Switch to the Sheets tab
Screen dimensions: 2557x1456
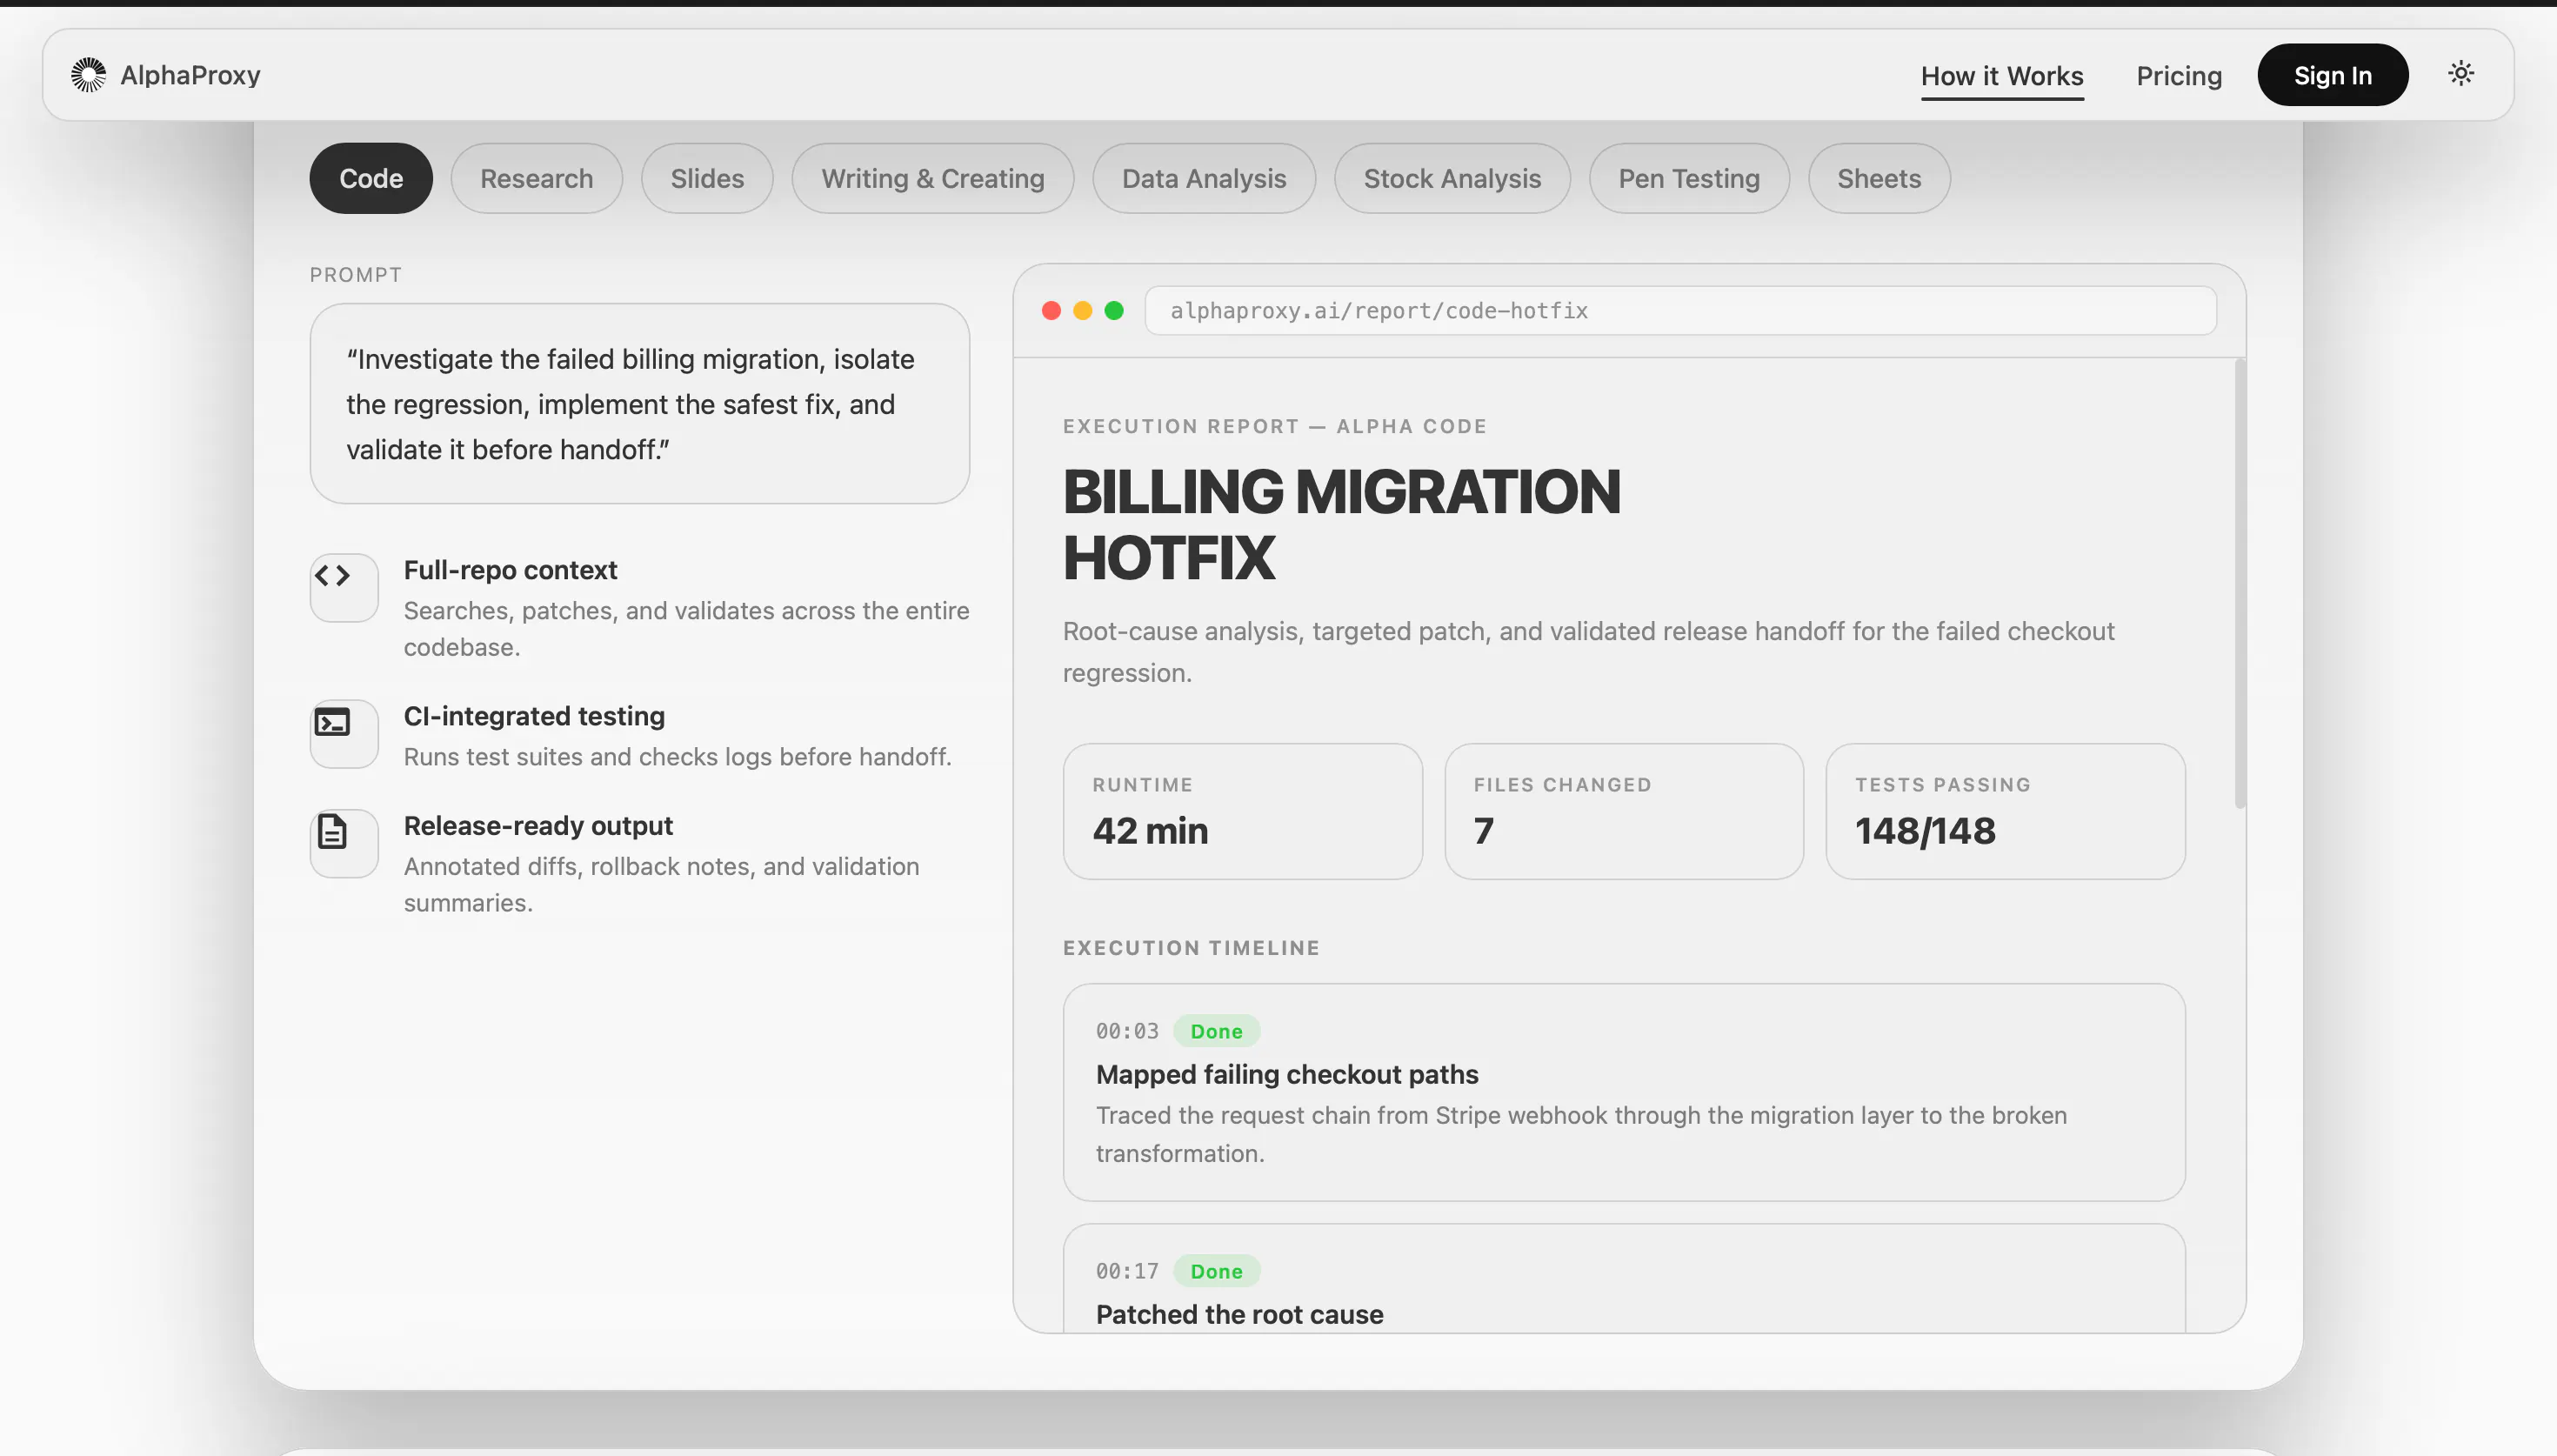click(1879, 178)
